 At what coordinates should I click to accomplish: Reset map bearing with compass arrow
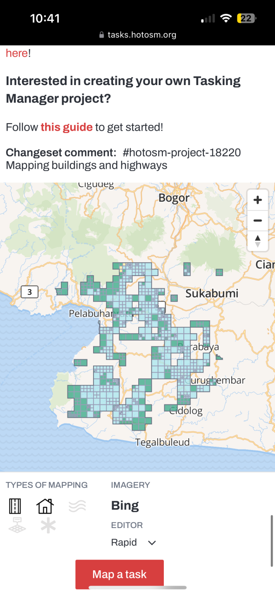click(x=257, y=241)
